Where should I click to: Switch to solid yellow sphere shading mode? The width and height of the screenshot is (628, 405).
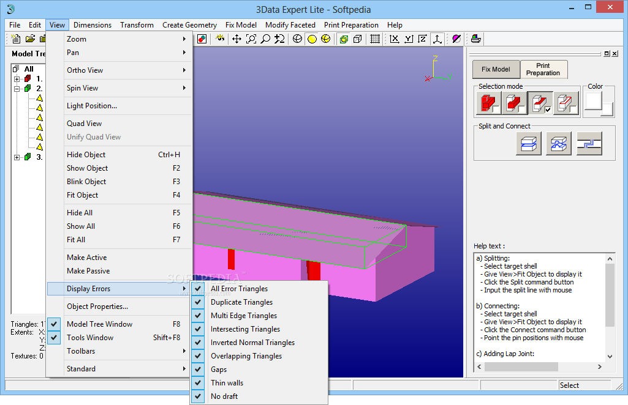tap(312, 39)
